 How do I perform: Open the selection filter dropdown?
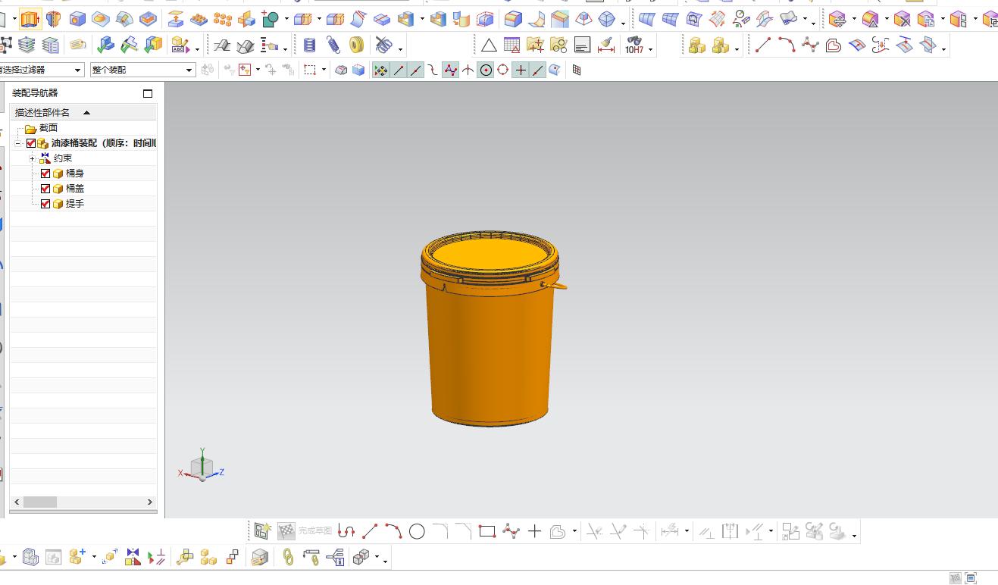[42, 70]
